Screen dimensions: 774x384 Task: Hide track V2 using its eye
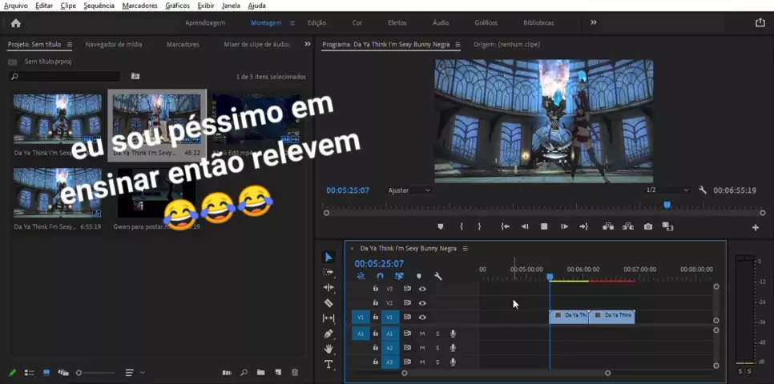point(422,302)
